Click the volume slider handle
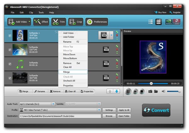This screenshot has height=133, width=189. [x=179, y=92]
